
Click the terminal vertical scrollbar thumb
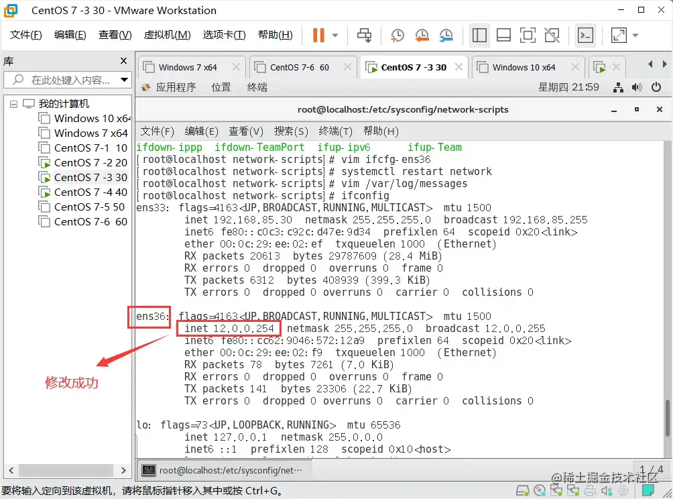click(667, 417)
